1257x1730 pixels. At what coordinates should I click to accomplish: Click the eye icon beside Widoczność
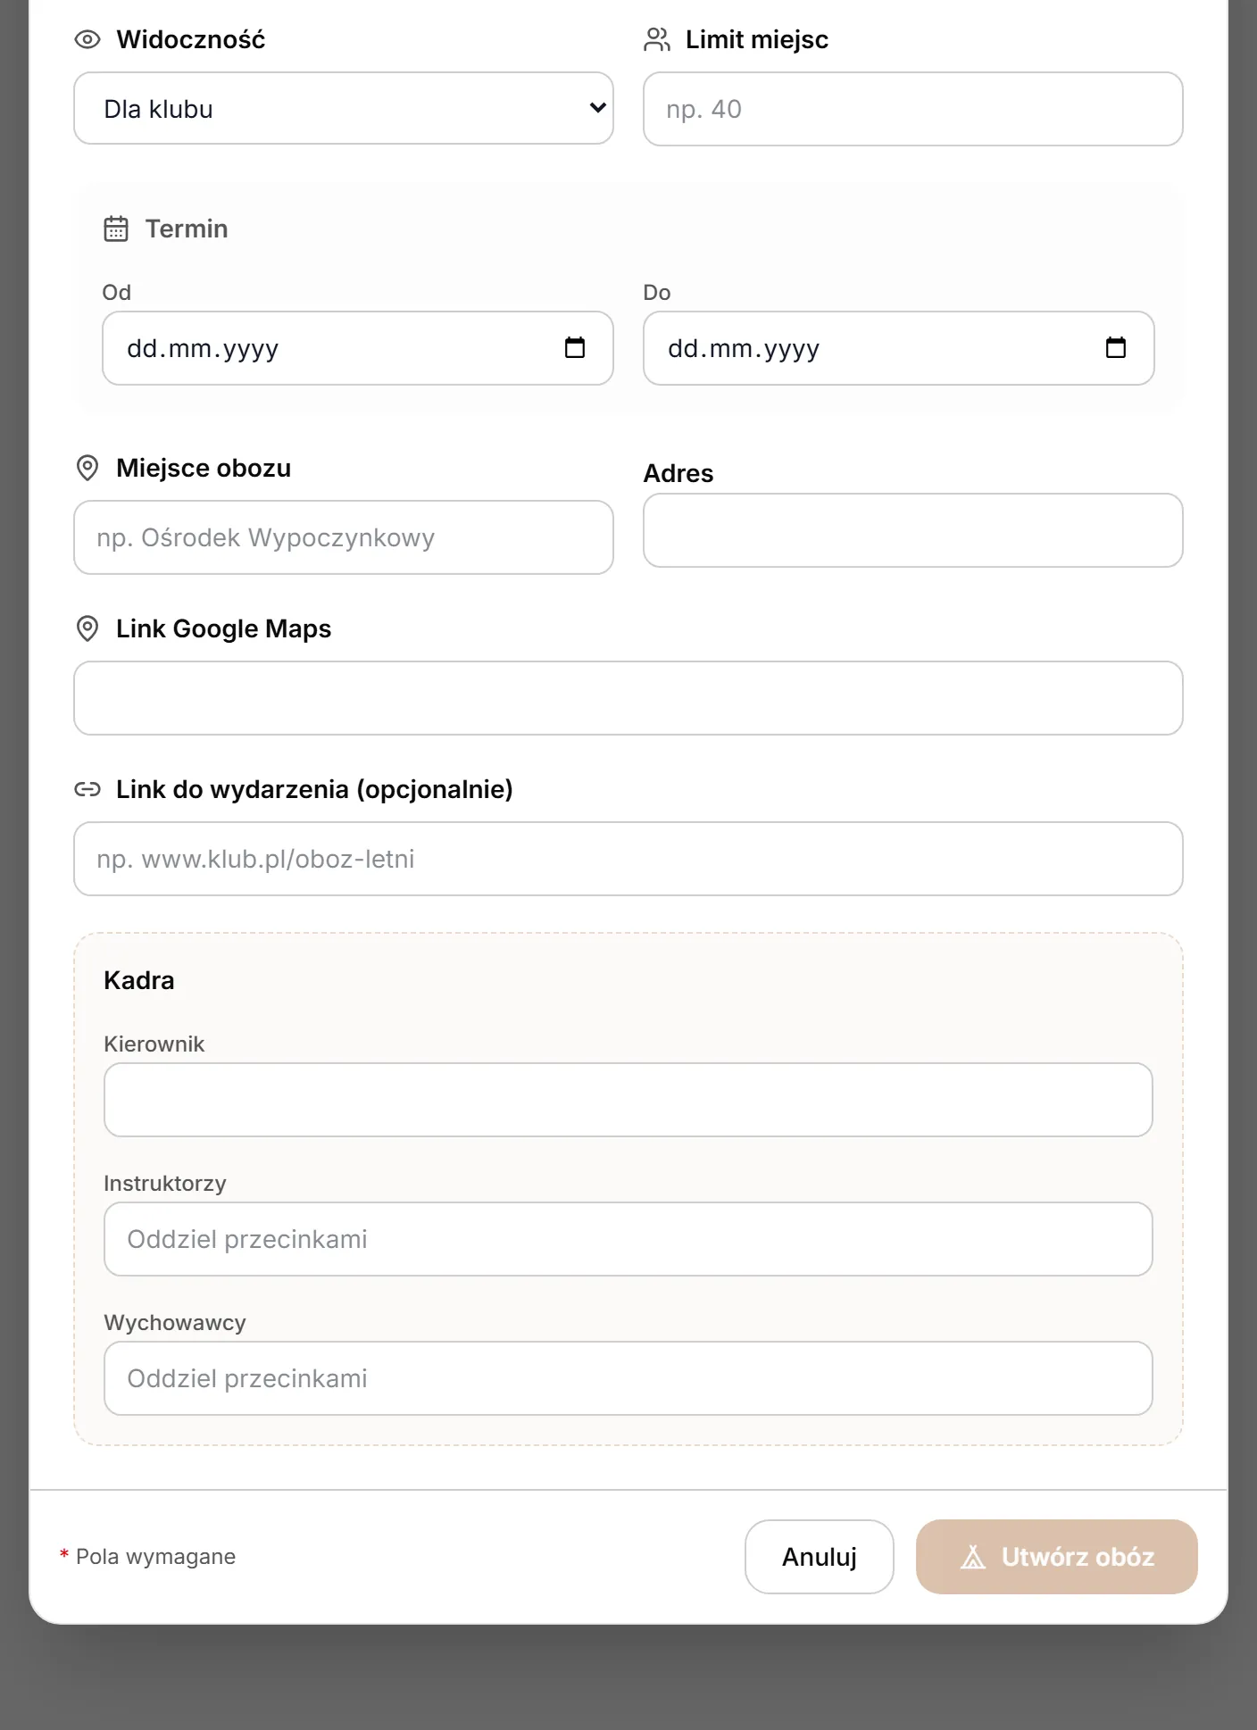pyautogui.click(x=87, y=39)
